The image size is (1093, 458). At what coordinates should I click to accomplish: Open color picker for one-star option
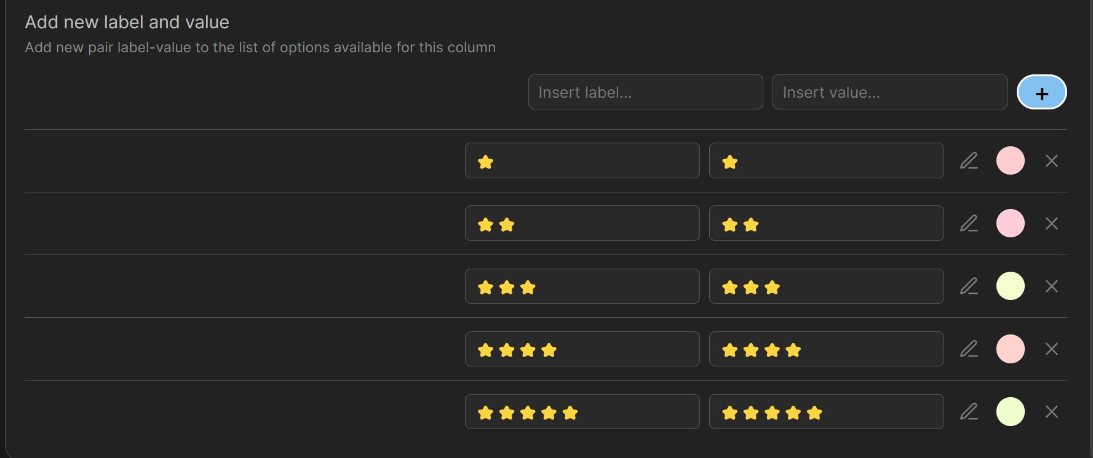pos(1010,160)
